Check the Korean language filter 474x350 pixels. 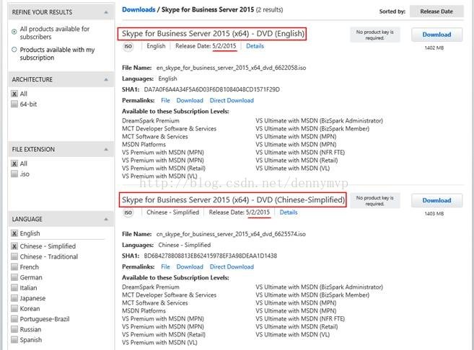[x=14, y=309]
